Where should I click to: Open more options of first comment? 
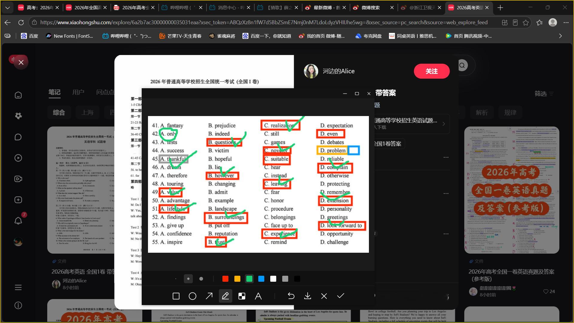[x=446, y=157]
